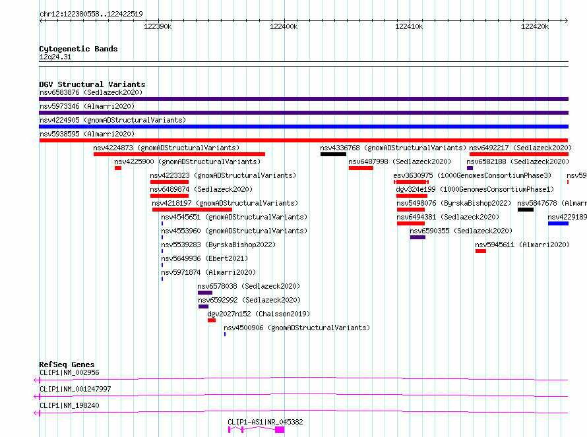Open nsv6492217 (Sedlazeck2020) label
This screenshot has width=587, height=437.
(x=520, y=148)
